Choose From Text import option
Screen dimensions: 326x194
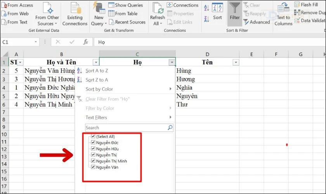click(x=14, y=22)
